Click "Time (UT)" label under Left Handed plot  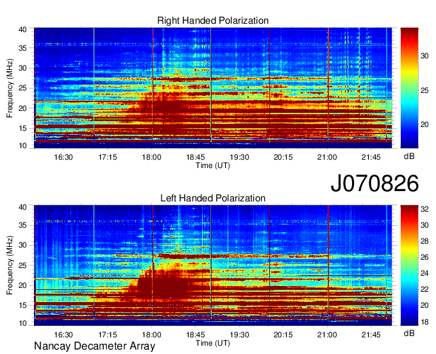pyautogui.click(x=213, y=343)
